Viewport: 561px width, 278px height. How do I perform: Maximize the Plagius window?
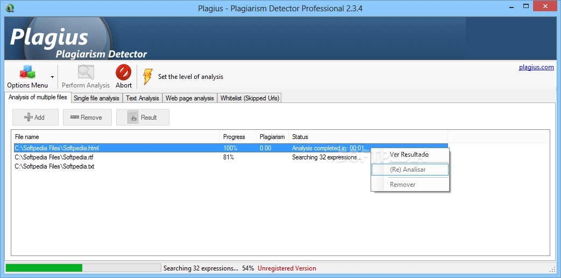tap(526, 6)
